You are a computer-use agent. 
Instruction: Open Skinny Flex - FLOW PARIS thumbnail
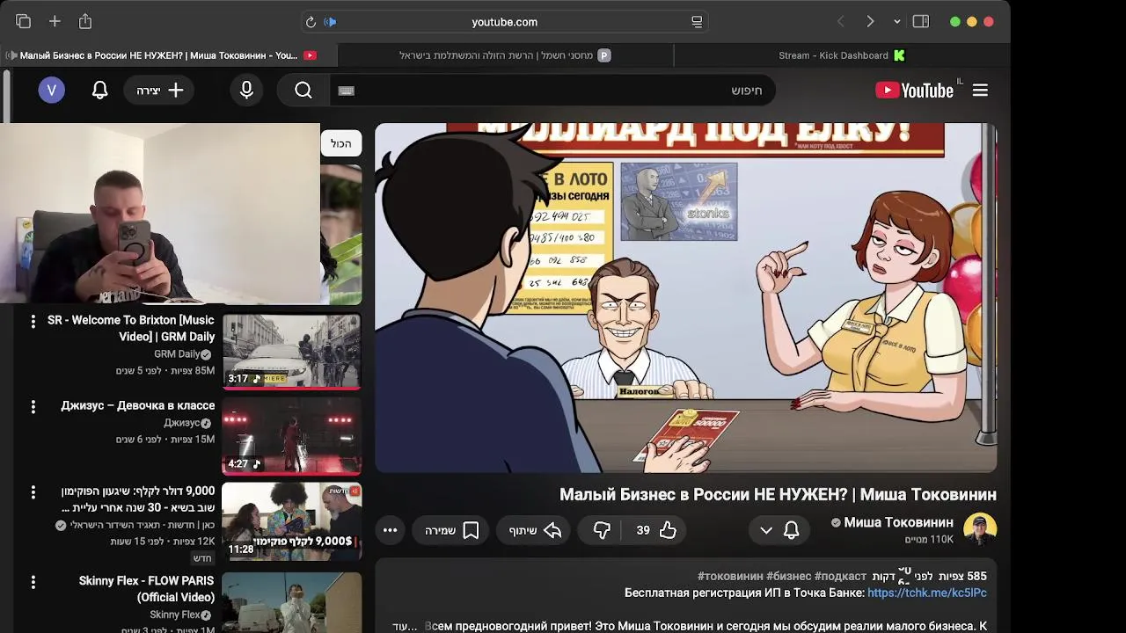point(291,602)
